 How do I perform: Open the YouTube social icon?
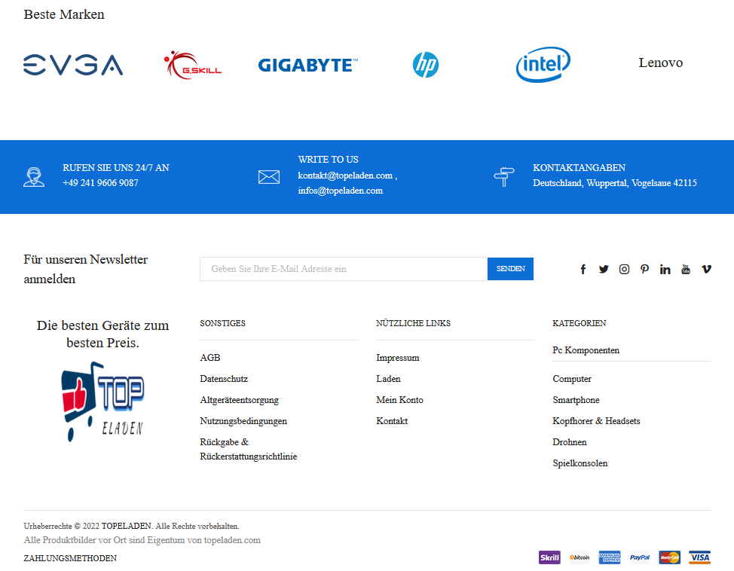tap(686, 269)
